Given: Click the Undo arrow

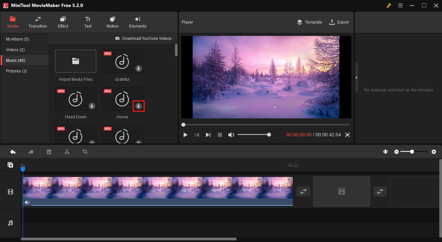Looking at the screenshot, I should [x=13, y=152].
